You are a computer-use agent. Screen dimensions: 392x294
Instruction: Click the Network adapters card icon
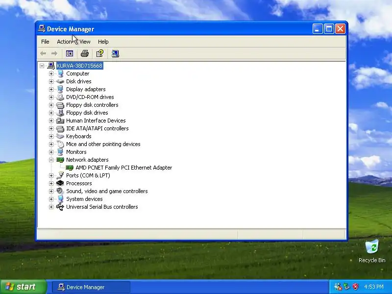60,160
